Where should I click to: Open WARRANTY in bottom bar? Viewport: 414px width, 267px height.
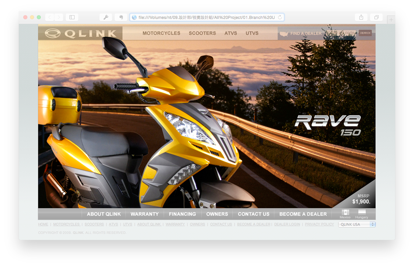[145, 214]
